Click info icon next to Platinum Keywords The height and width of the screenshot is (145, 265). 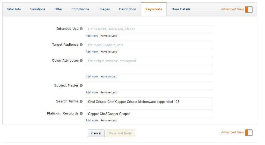(x=81, y=114)
